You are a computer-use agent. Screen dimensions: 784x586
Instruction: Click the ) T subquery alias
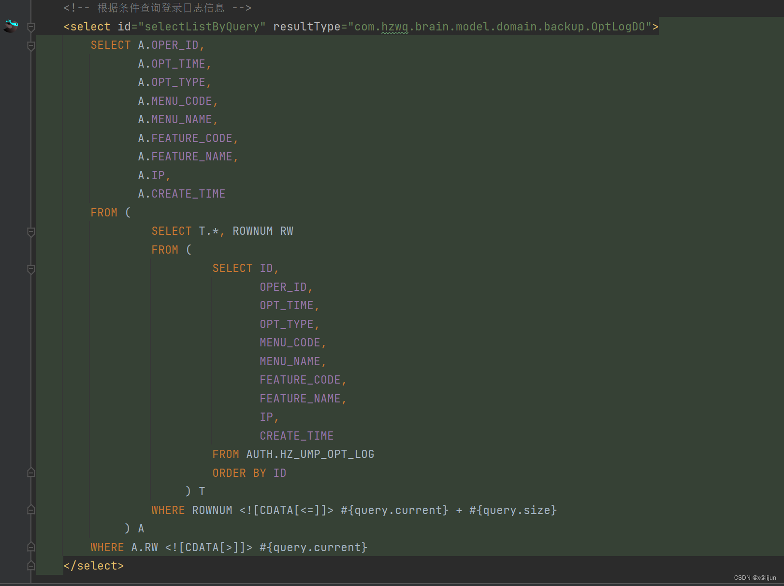click(195, 491)
